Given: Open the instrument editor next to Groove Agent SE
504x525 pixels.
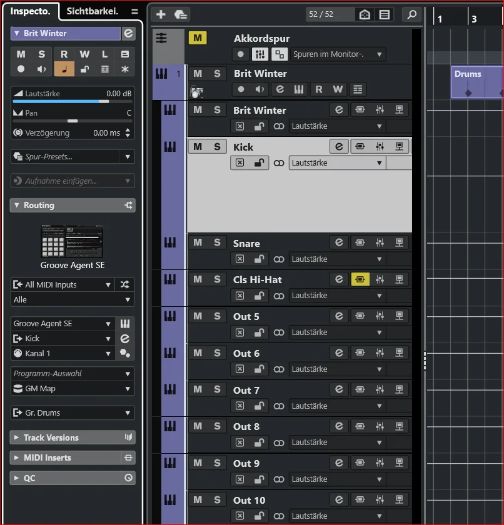Looking at the screenshot, I should (125, 324).
